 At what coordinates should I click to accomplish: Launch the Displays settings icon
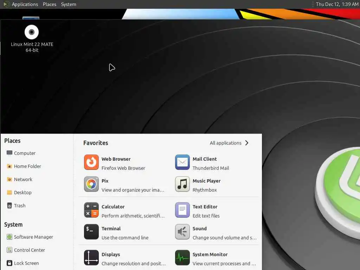pos(91,258)
